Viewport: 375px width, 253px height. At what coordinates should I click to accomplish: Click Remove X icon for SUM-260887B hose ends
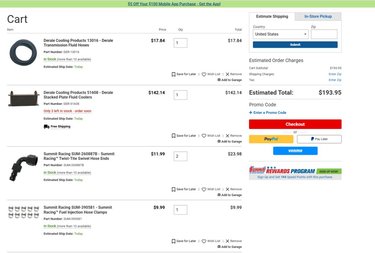pos(227,189)
